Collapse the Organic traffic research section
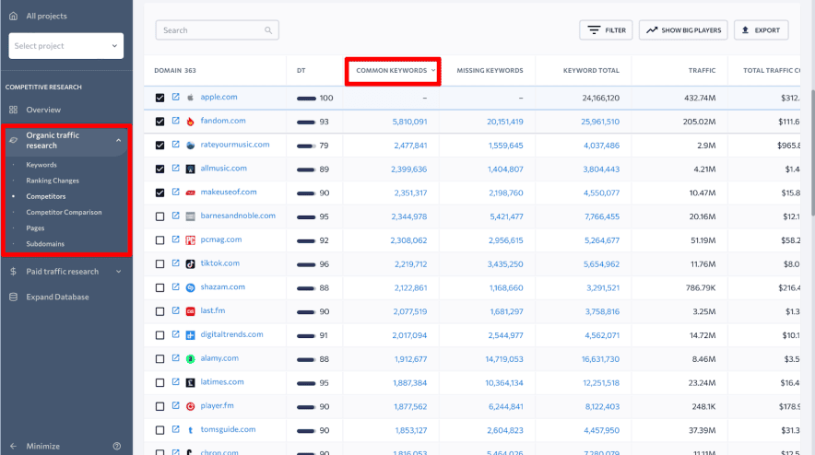Viewport: 815px width, 455px height. click(x=118, y=140)
